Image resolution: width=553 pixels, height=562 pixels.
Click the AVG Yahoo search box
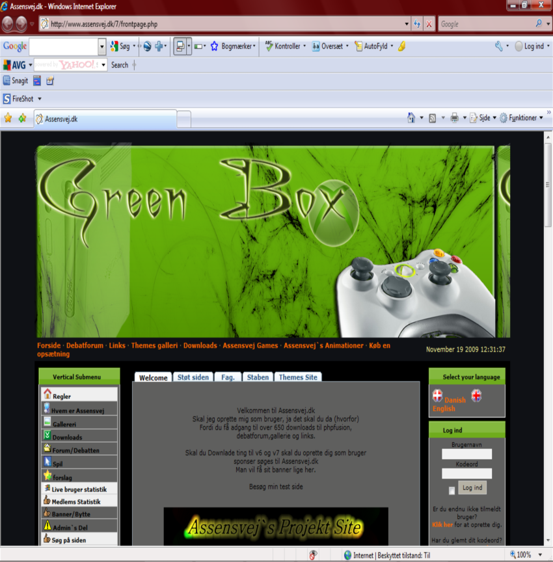(x=66, y=65)
